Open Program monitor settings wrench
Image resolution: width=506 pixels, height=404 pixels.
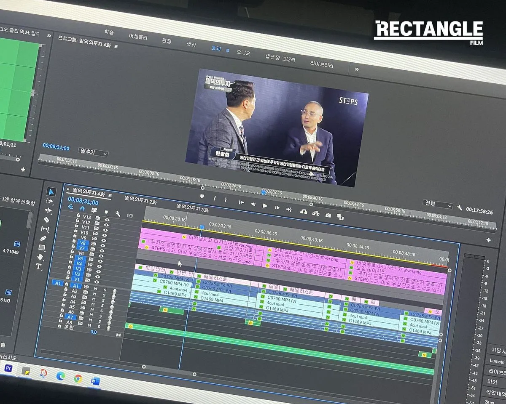click(x=459, y=207)
